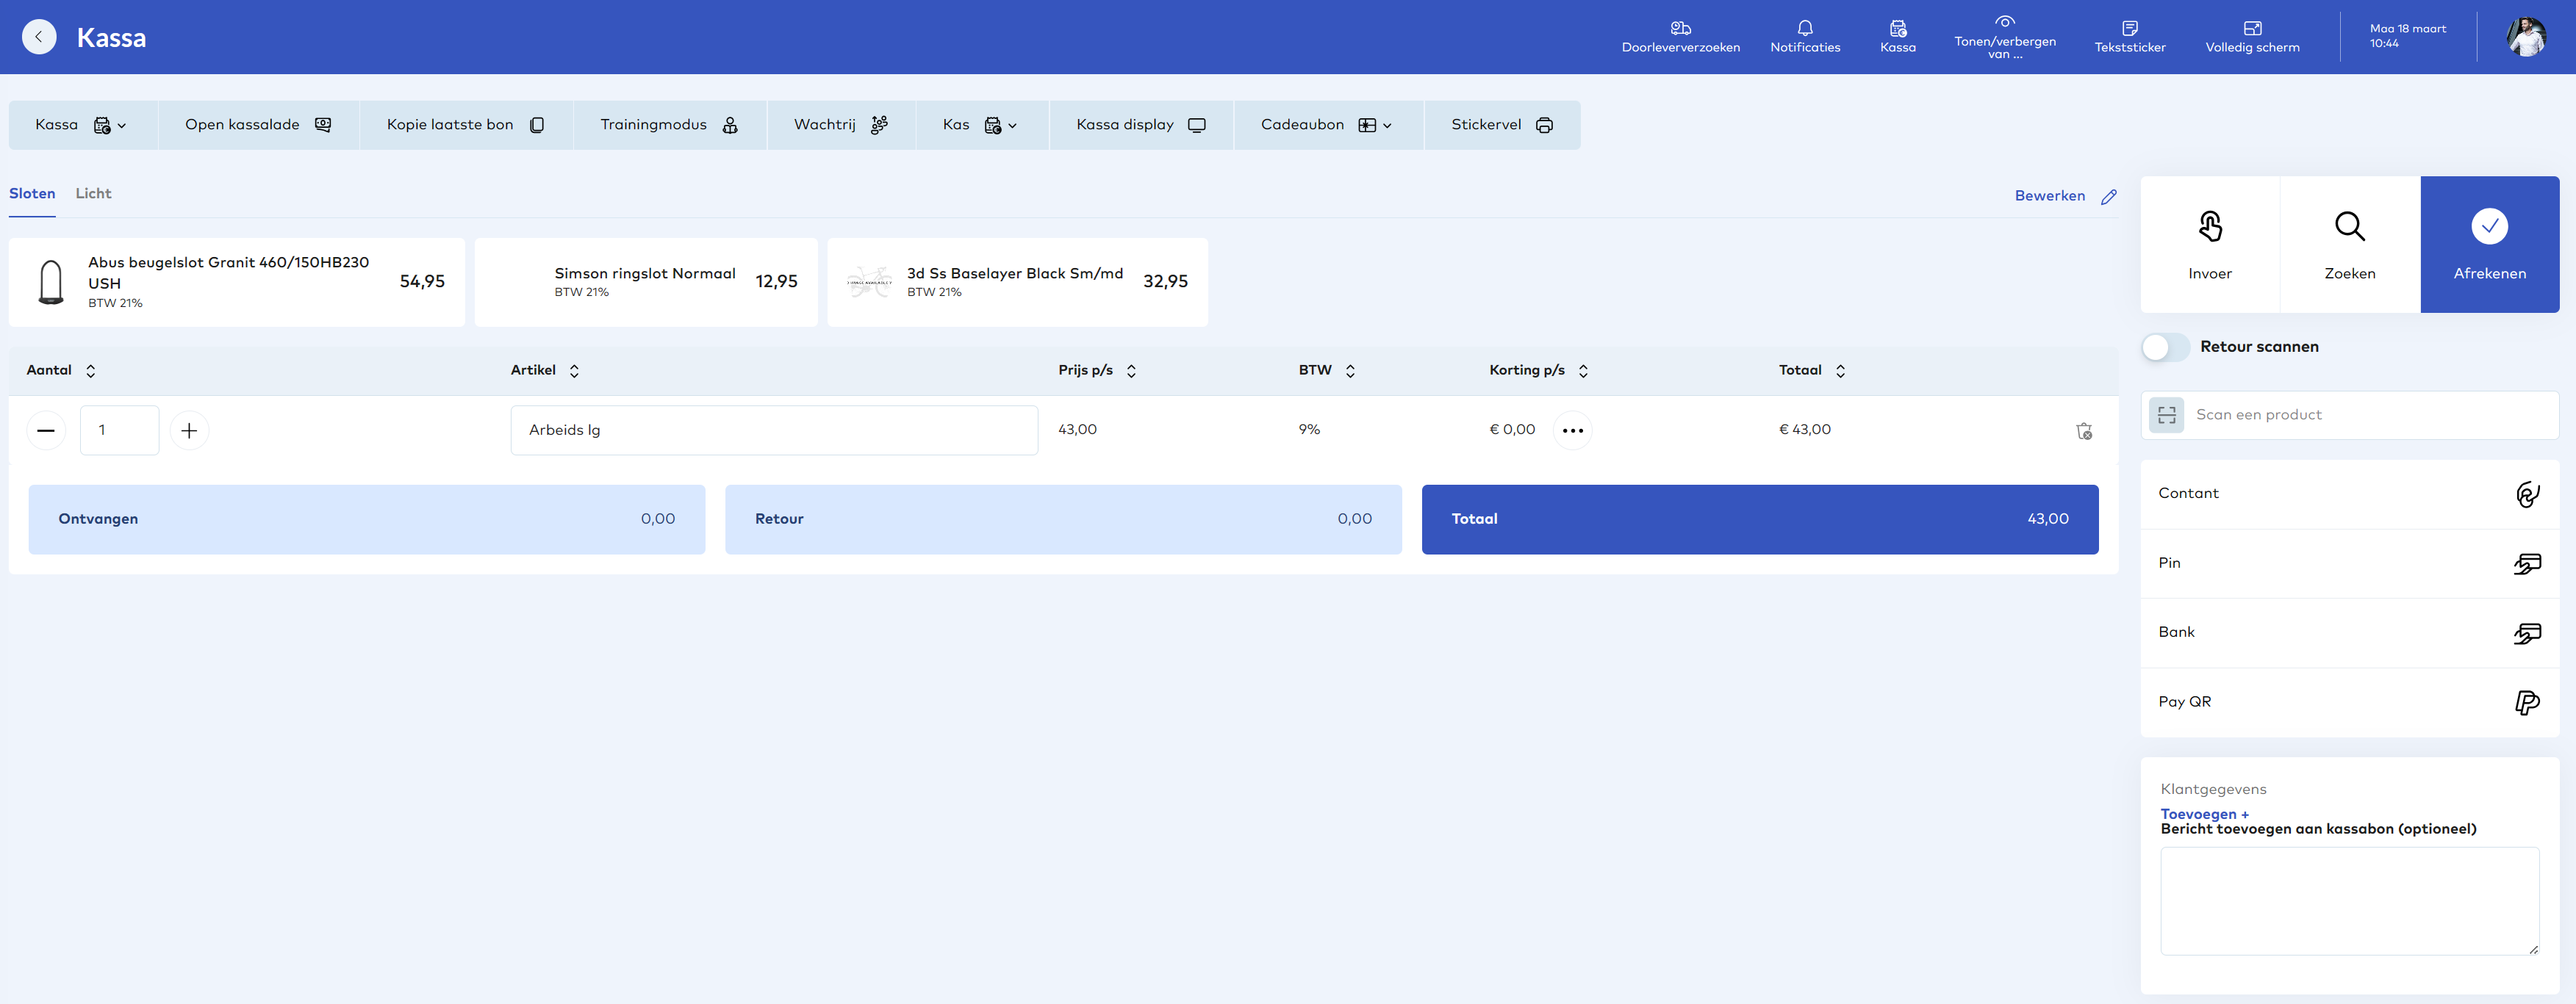
Task: Click the Notificaties bell icon
Action: pyautogui.click(x=1804, y=29)
